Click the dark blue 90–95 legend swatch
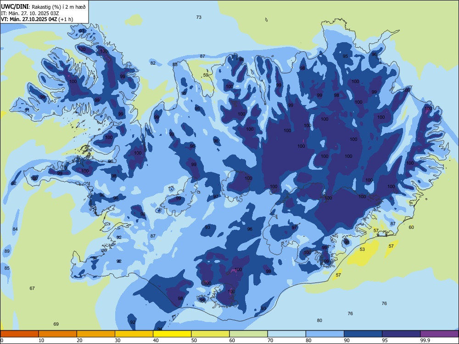The image size is (459, 344). pos(363,334)
